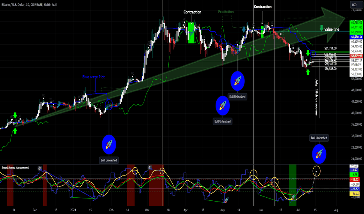The height and width of the screenshot is (214, 364).
Task: Click the Blue wave Plot annotation text
Action: [x=94, y=77]
